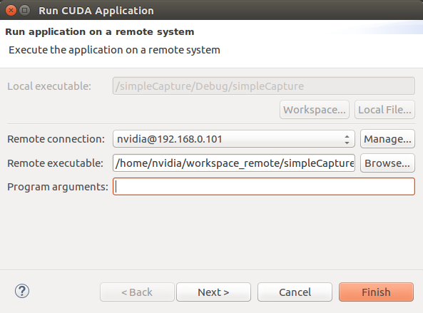
Task: Choose the Workspace... button
Action: (x=315, y=110)
